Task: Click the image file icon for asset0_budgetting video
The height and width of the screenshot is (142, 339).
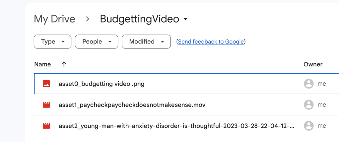Action: [46, 84]
